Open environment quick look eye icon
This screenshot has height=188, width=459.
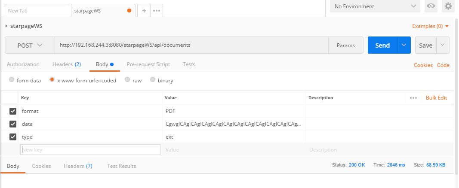coord(431,6)
